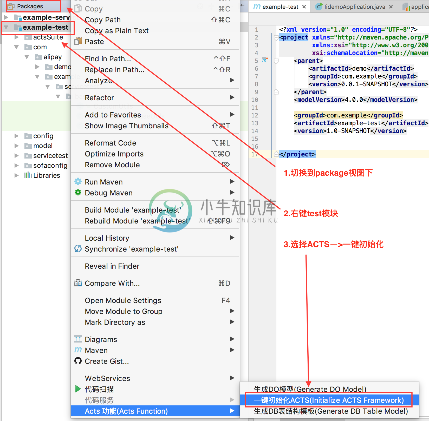Click line number 12 in gutter
This screenshot has width=429, height=421.
255,115
